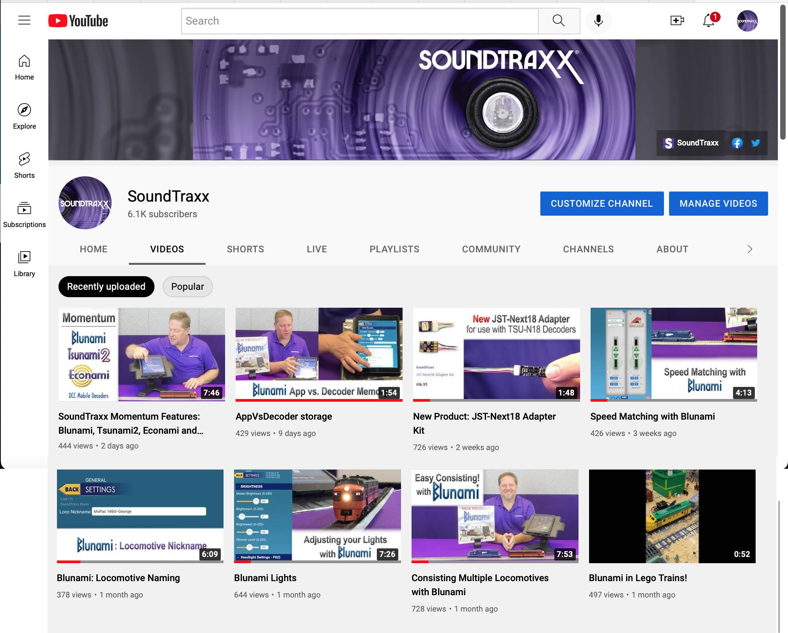Switch to the HOME channel tab
This screenshot has width=788, height=633.
point(94,249)
